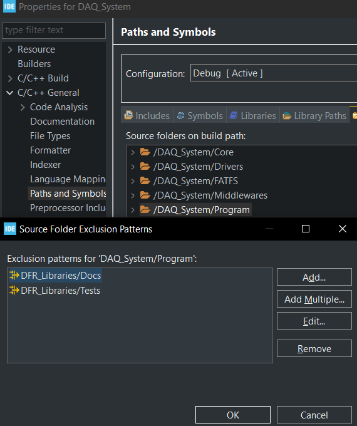Collapse the C/C++ General node
The height and width of the screenshot is (426, 357).
point(10,93)
